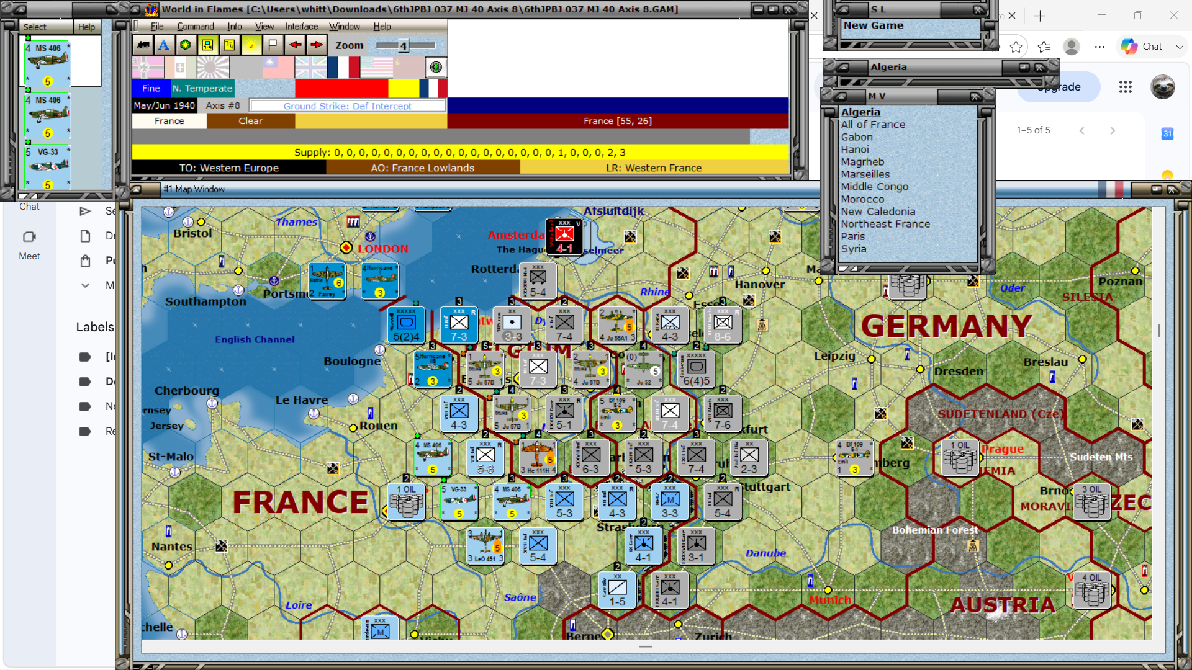Image resolution: width=1192 pixels, height=670 pixels.
Task: Choose Morocco in the M V list
Action: [862, 199]
